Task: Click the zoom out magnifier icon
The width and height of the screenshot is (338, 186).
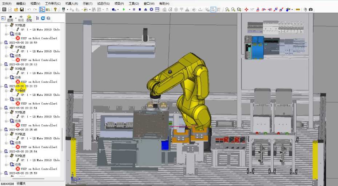Action: coord(233,9)
